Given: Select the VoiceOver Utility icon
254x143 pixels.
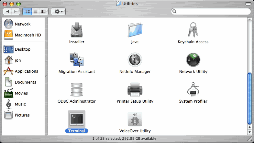Looking at the screenshot, I should pos(135,119).
